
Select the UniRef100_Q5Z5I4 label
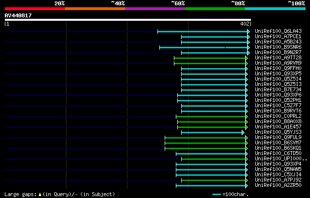tap(278, 79)
